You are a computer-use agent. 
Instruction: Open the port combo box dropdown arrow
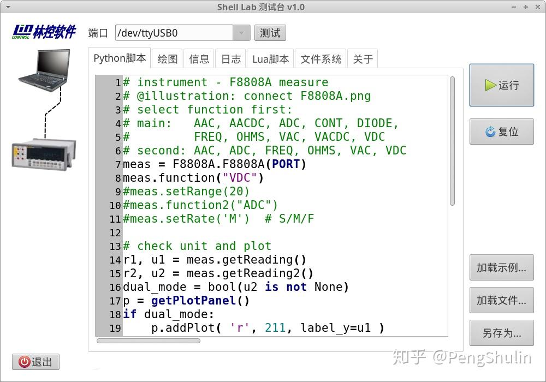pyautogui.click(x=242, y=33)
